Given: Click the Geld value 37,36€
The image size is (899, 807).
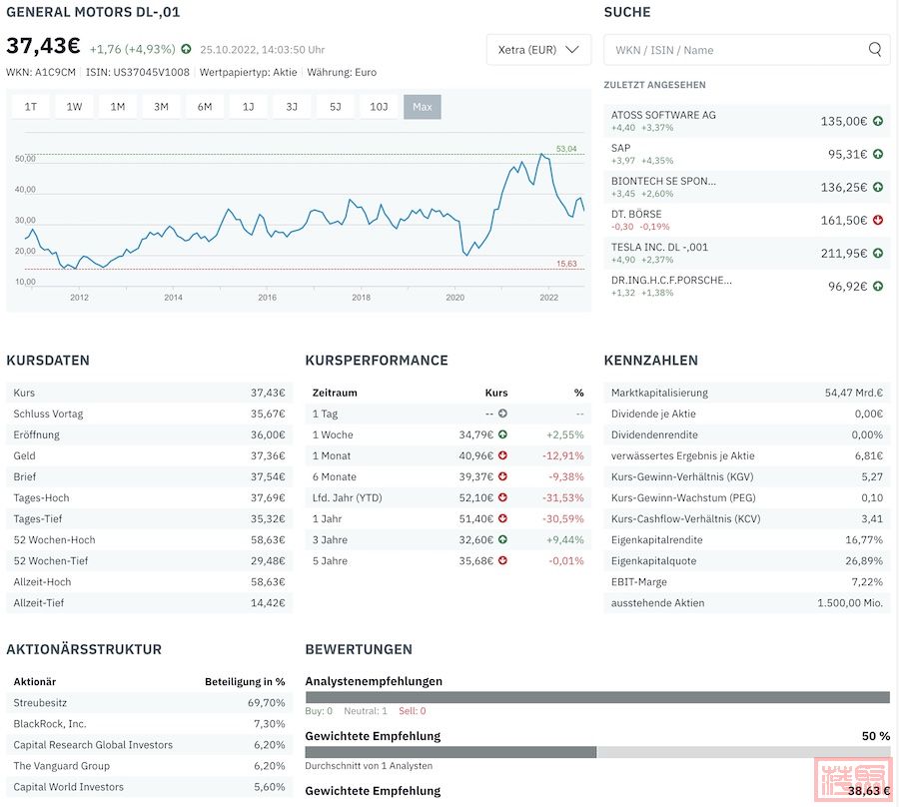Looking at the screenshot, I should 268,455.
